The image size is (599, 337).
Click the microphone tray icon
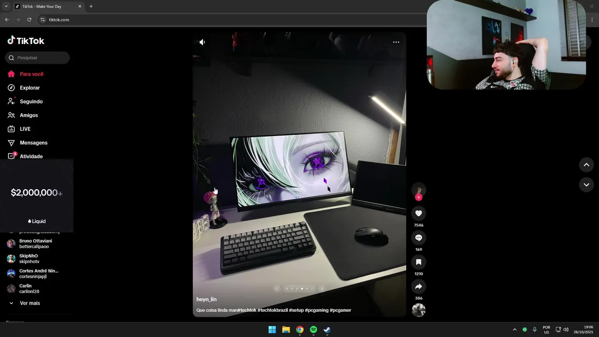pyautogui.click(x=534, y=330)
